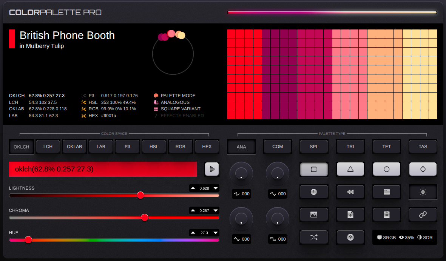Click the info circle icon button

pyautogui.click(x=314, y=192)
